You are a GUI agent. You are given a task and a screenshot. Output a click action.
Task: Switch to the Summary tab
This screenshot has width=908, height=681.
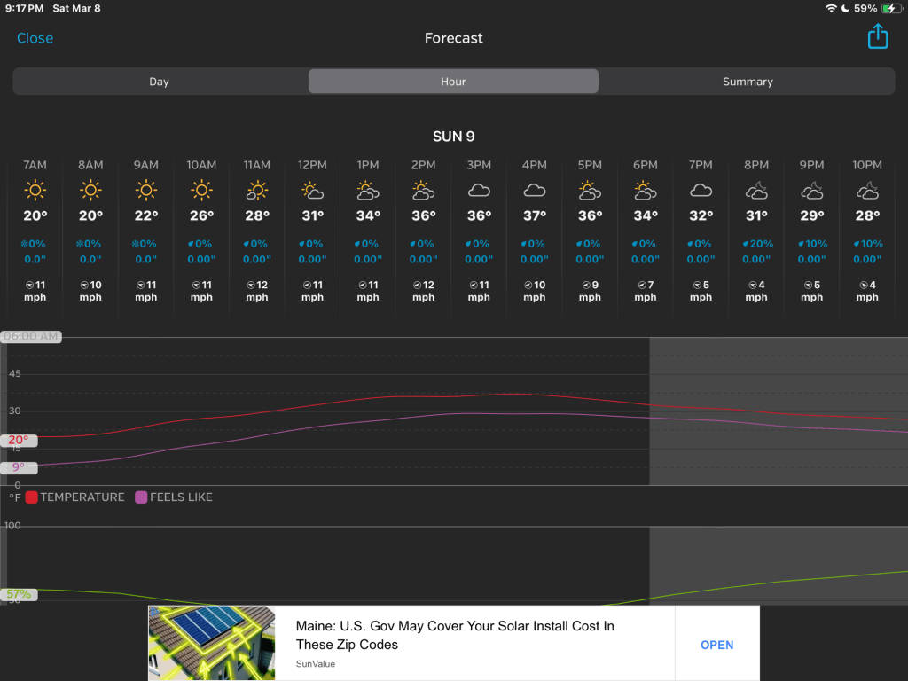point(748,82)
